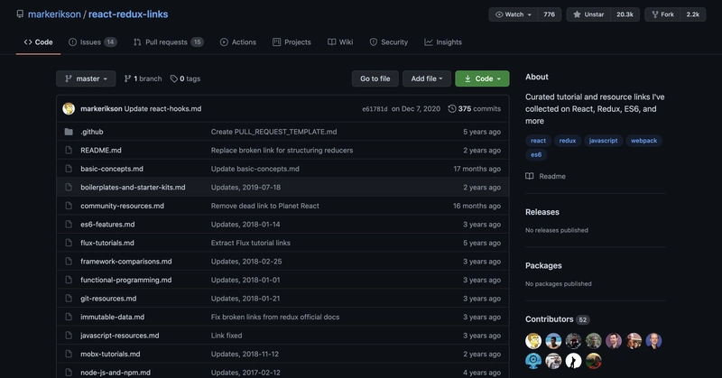Open the immutable-data.md file
This screenshot has width=722, height=378.
click(112, 317)
